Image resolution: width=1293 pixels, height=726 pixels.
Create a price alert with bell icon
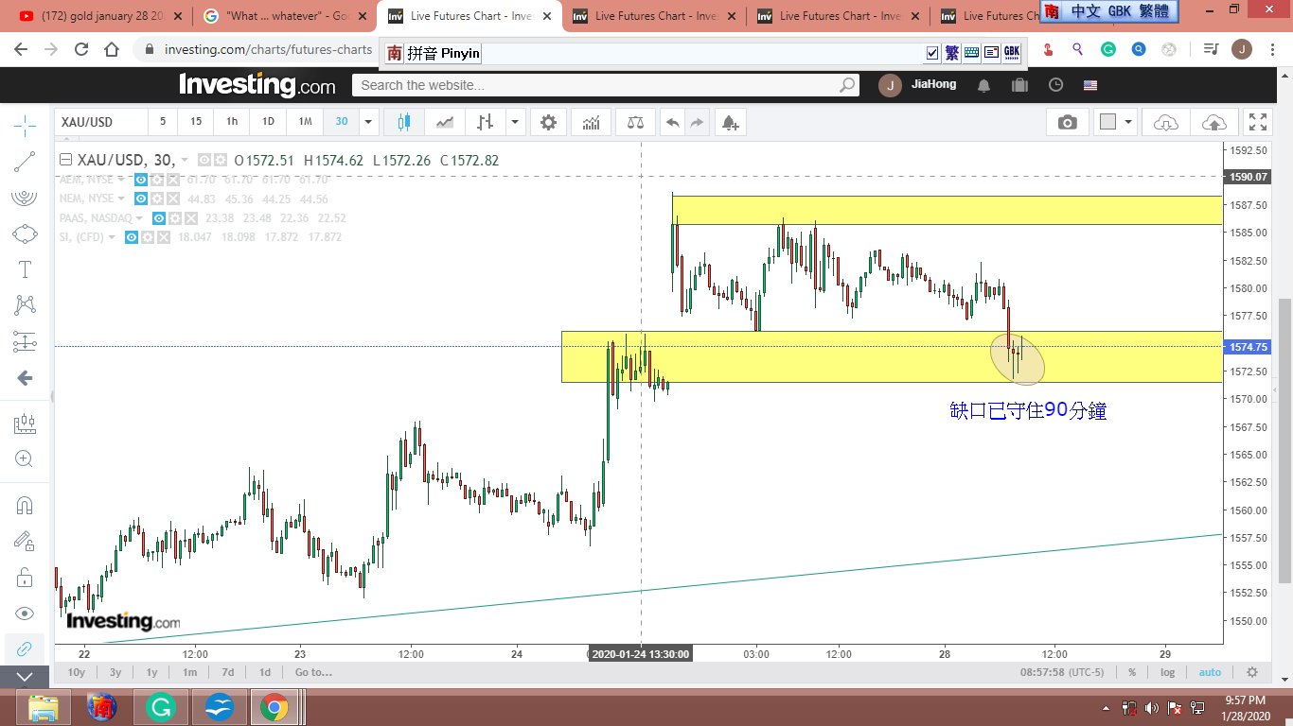pyautogui.click(x=729, y=122)
